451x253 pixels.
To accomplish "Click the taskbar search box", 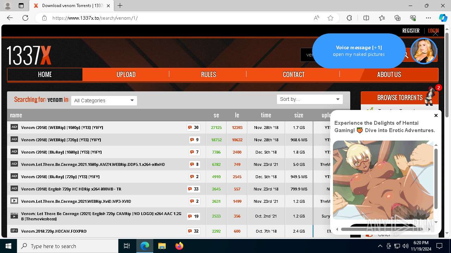I will click(68, 246).
